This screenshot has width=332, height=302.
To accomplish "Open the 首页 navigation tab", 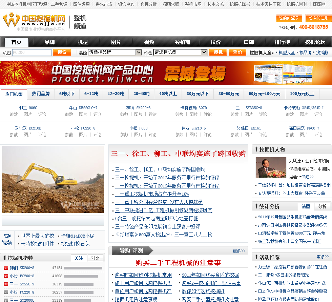I will click(17, 42).
